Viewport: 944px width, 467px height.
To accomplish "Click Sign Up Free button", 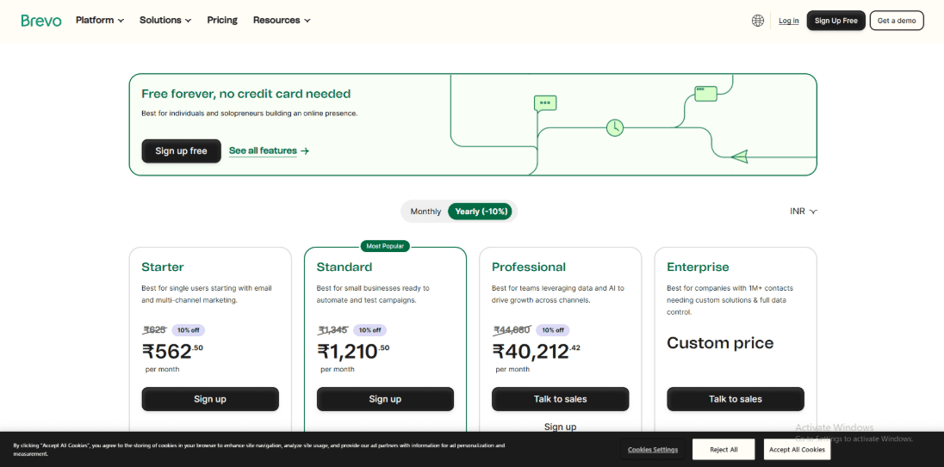I will [836, 21].
